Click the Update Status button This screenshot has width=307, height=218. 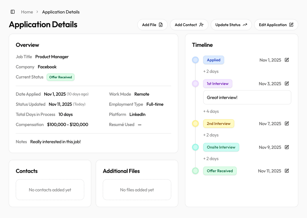231,25
